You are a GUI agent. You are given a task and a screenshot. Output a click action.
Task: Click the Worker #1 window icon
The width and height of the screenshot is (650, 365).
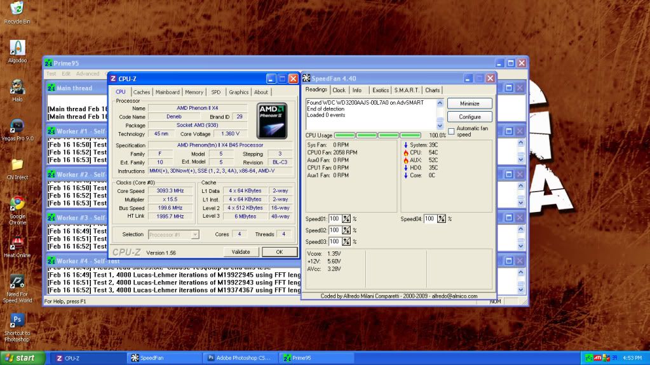[51, 131]
